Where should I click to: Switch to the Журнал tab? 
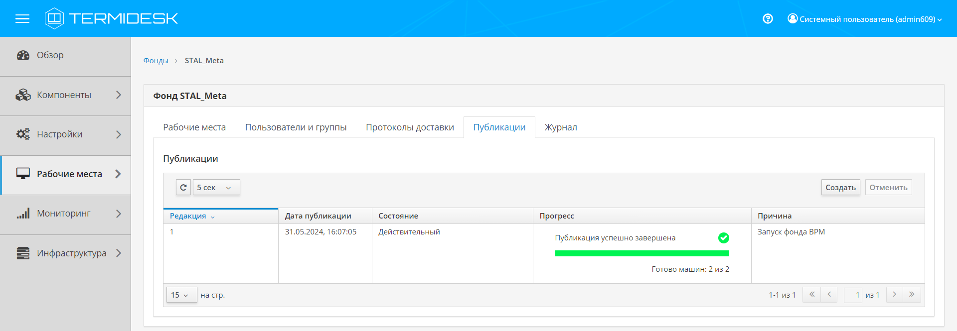point(561,127)
